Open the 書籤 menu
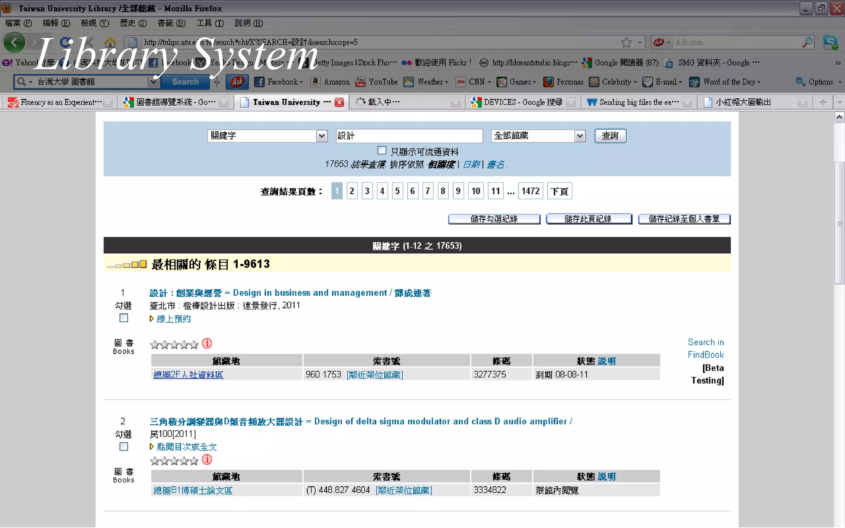 coord(171,23)
